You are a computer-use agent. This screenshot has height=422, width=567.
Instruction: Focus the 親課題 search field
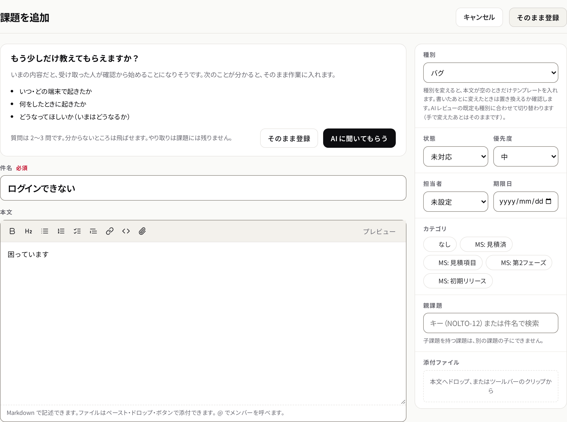tap(491, 323)
